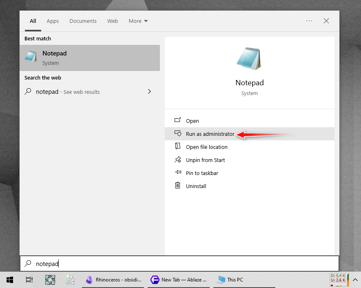Click the Windows Start button

pyautogui.click(x=10, y=280)
